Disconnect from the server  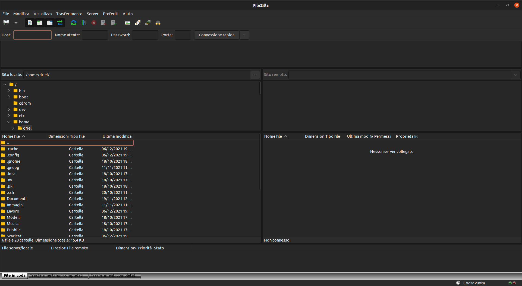[x=103, y=23]
